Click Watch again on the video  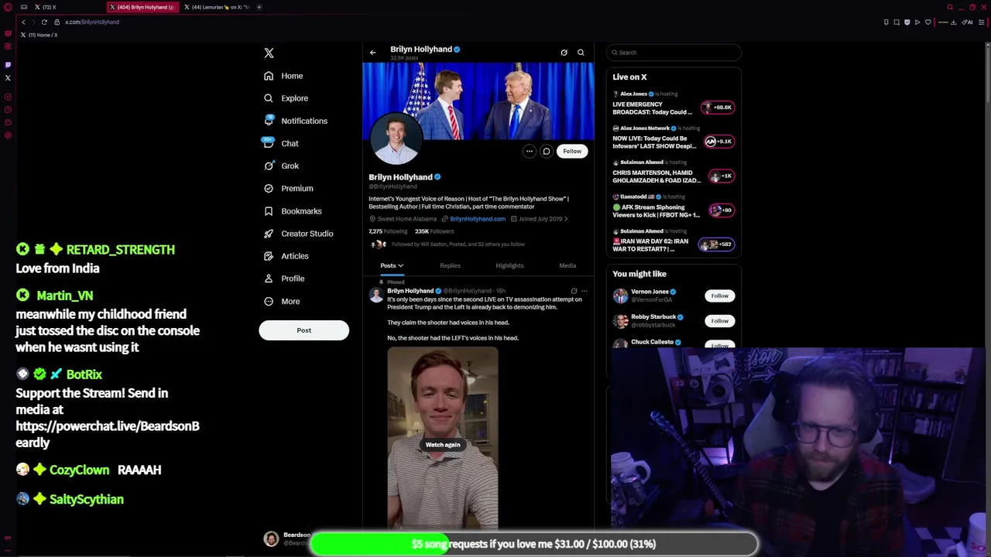(x=443, y=445)
